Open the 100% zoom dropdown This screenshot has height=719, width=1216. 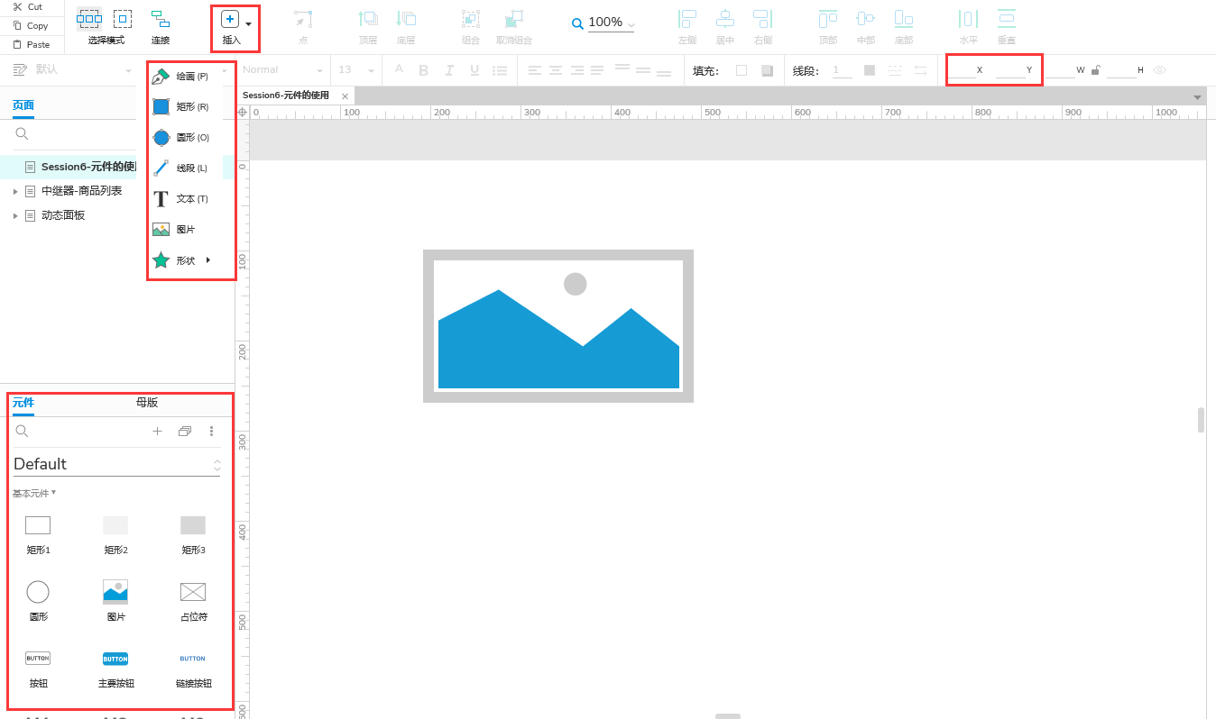(x=630, y=24)
